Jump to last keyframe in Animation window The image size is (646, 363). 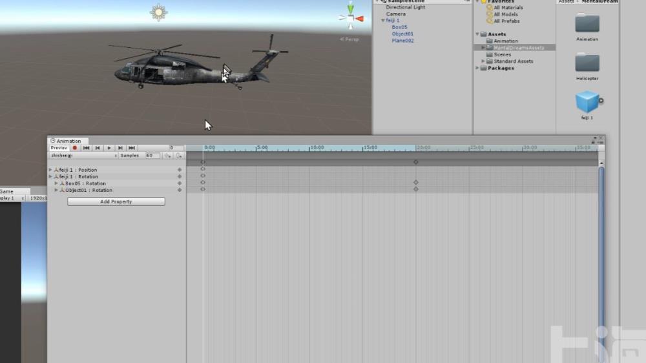[132, 148]
